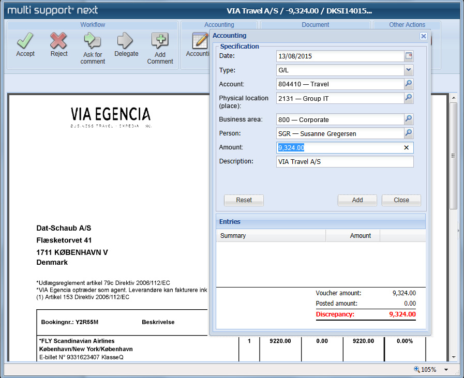
Task: Open the Type dropdown showing G/L
Action: click(x=408, y=70)
